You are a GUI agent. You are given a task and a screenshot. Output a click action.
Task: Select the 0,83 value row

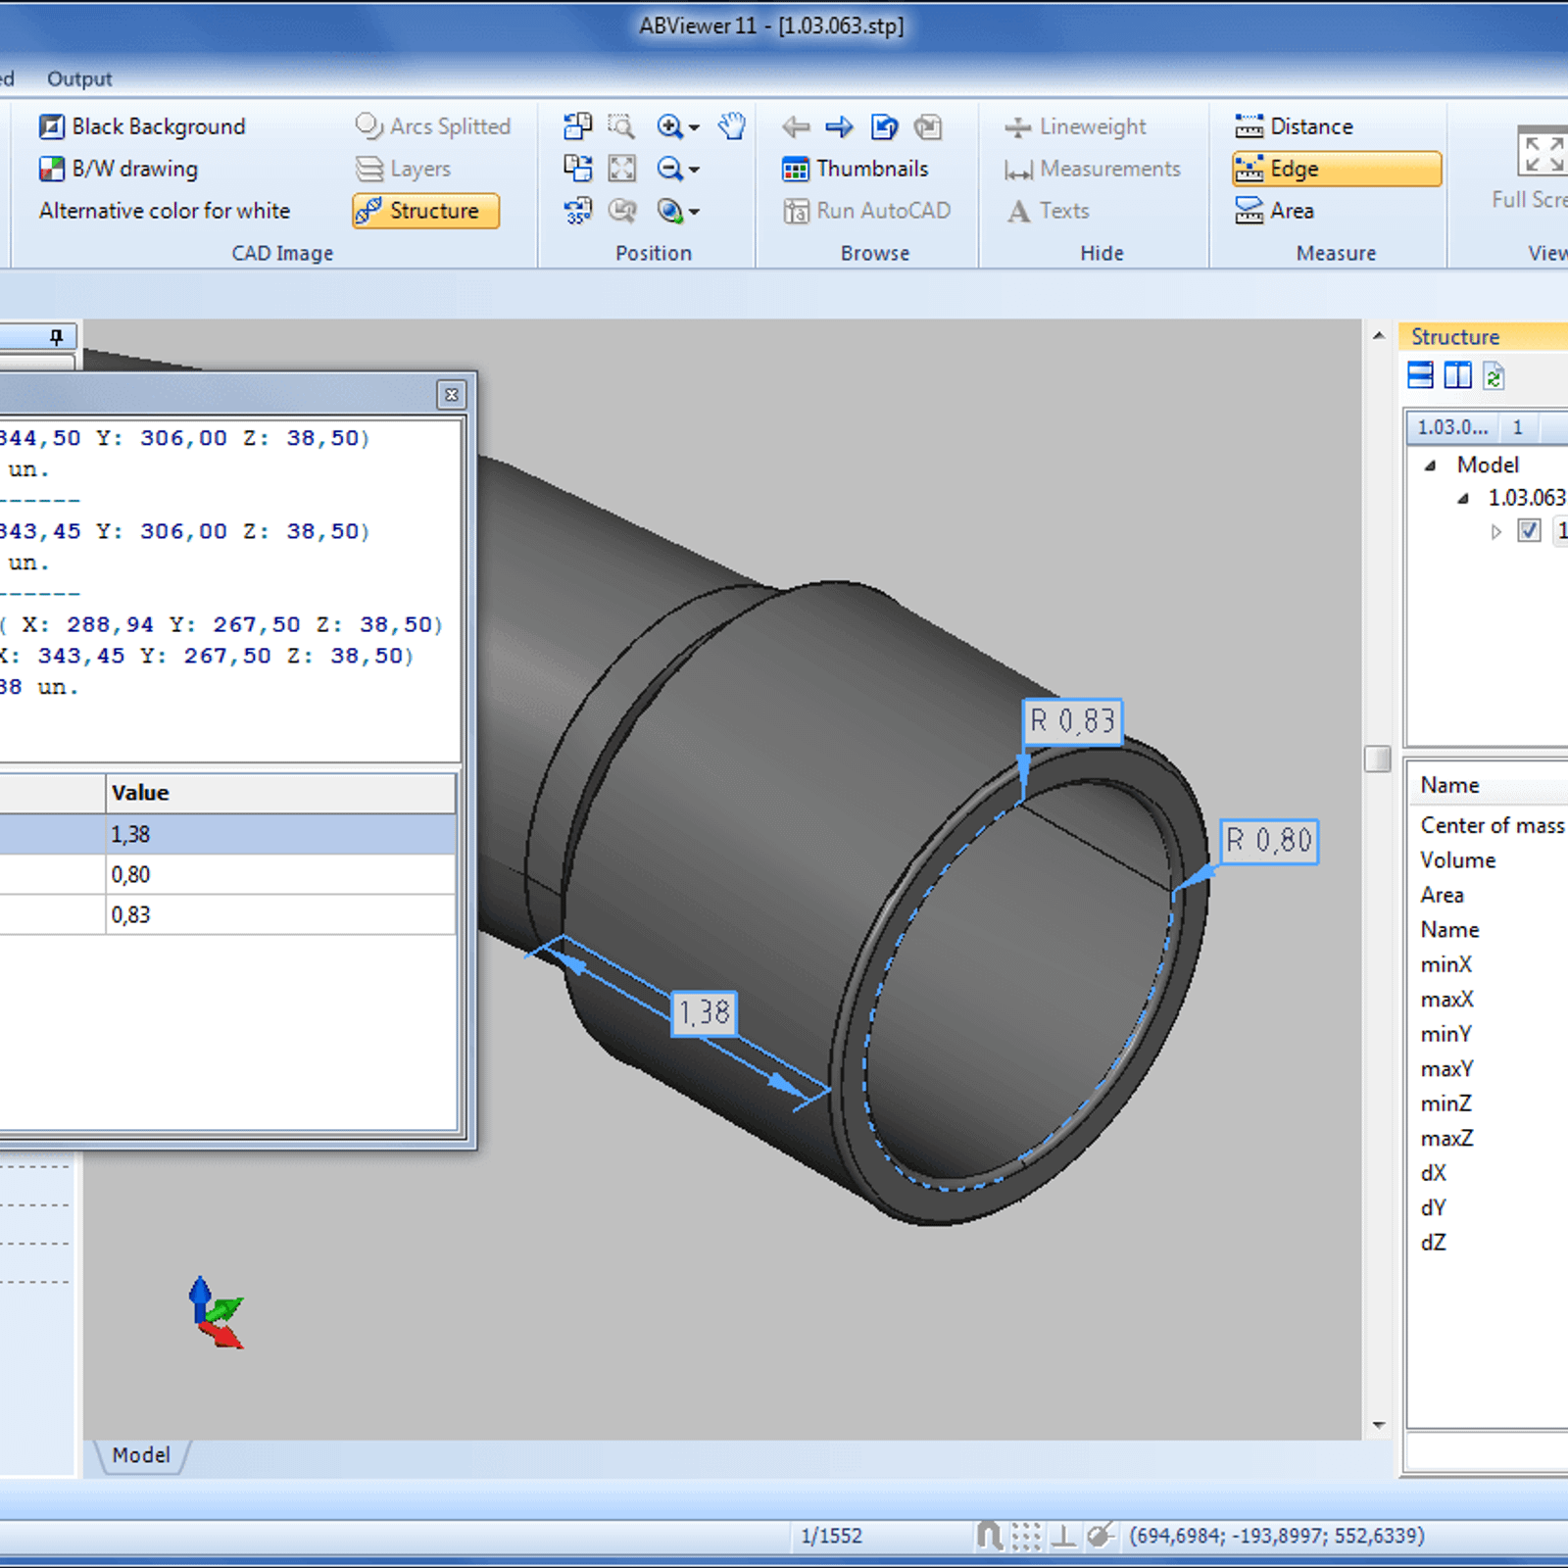tap(227, 914)
